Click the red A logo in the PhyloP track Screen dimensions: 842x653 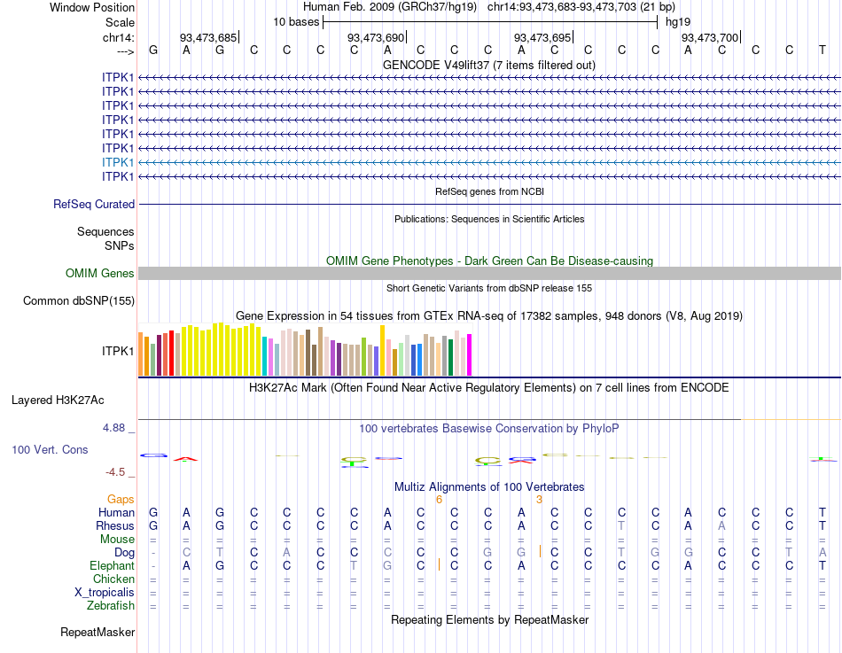[x=186, y=459]
